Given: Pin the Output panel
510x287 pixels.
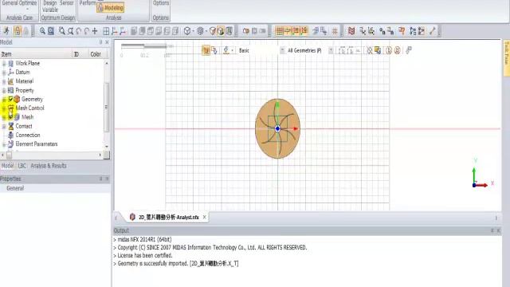Looking at the screenshot, I should pyautogui.click(x=492, y=230).
